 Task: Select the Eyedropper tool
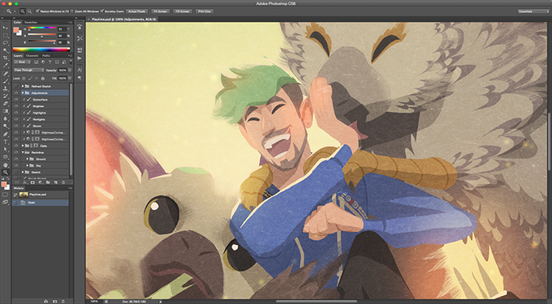pos(6,66)
